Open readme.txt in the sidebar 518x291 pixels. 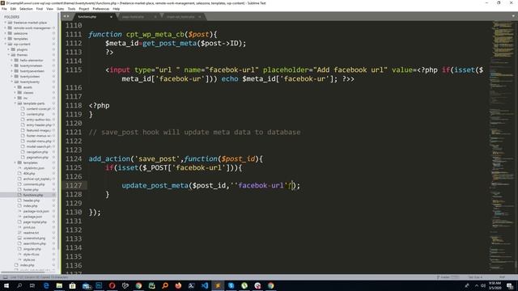point(31,233)
